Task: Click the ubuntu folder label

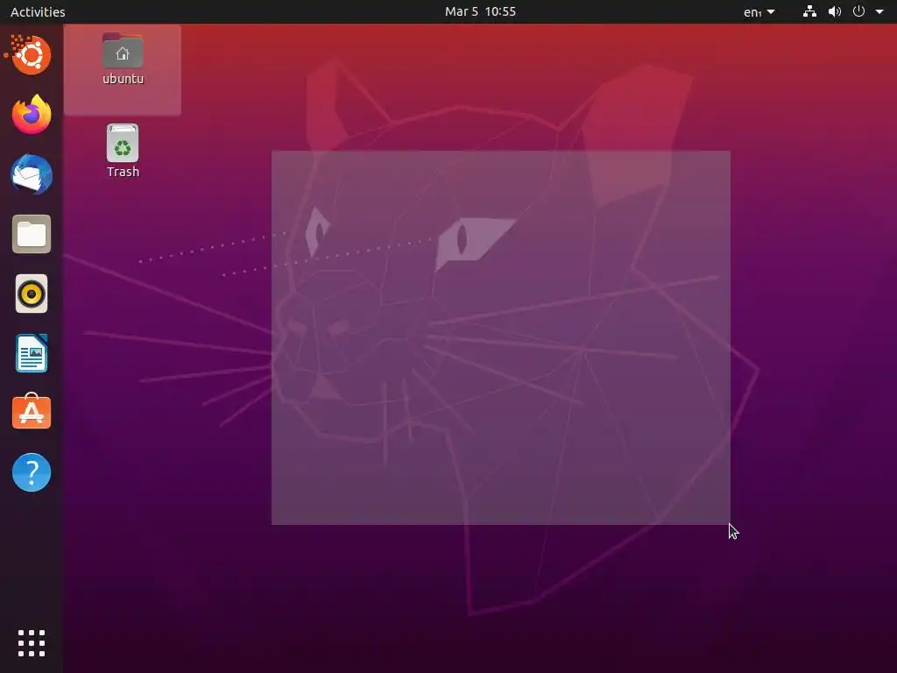Action: pos(123,79)
